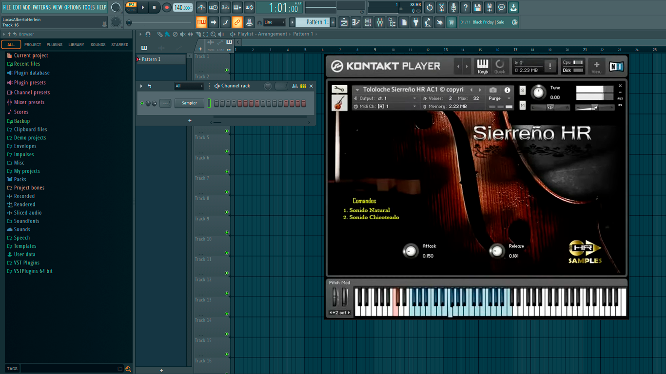Add a channel with plus button
The width and height of the screenshot is (666, 374).
point(190,121)
